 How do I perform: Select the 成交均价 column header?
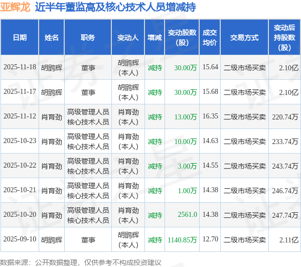pyautogui.click(x=210, y=38)
